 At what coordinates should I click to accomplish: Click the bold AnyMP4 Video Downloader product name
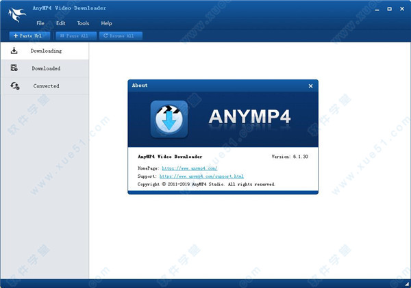click(x=170, y=157)
